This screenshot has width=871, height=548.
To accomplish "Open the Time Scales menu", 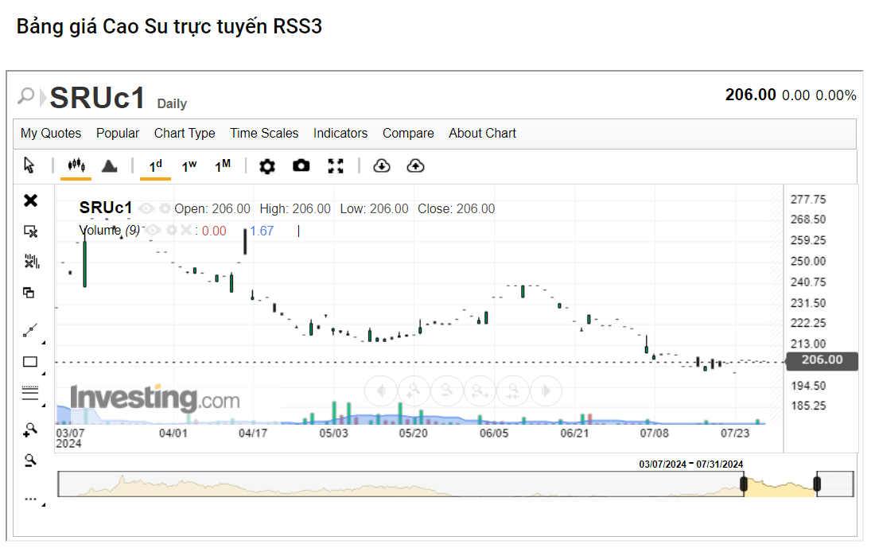I will tap(264, 134).
